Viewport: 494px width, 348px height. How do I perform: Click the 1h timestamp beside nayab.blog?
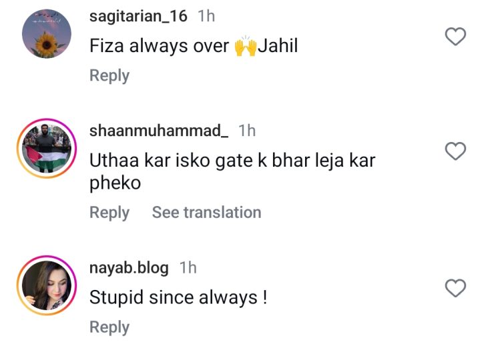pos(188,268)
